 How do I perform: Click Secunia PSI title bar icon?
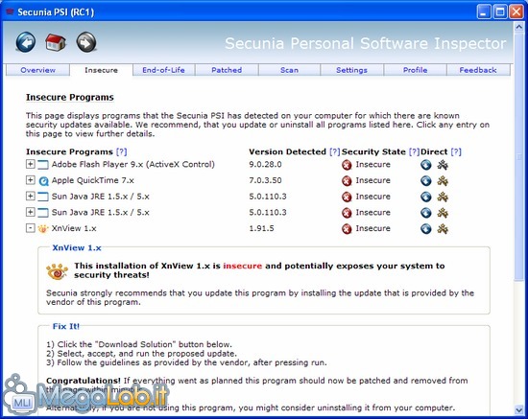click(x=10, y=12)
